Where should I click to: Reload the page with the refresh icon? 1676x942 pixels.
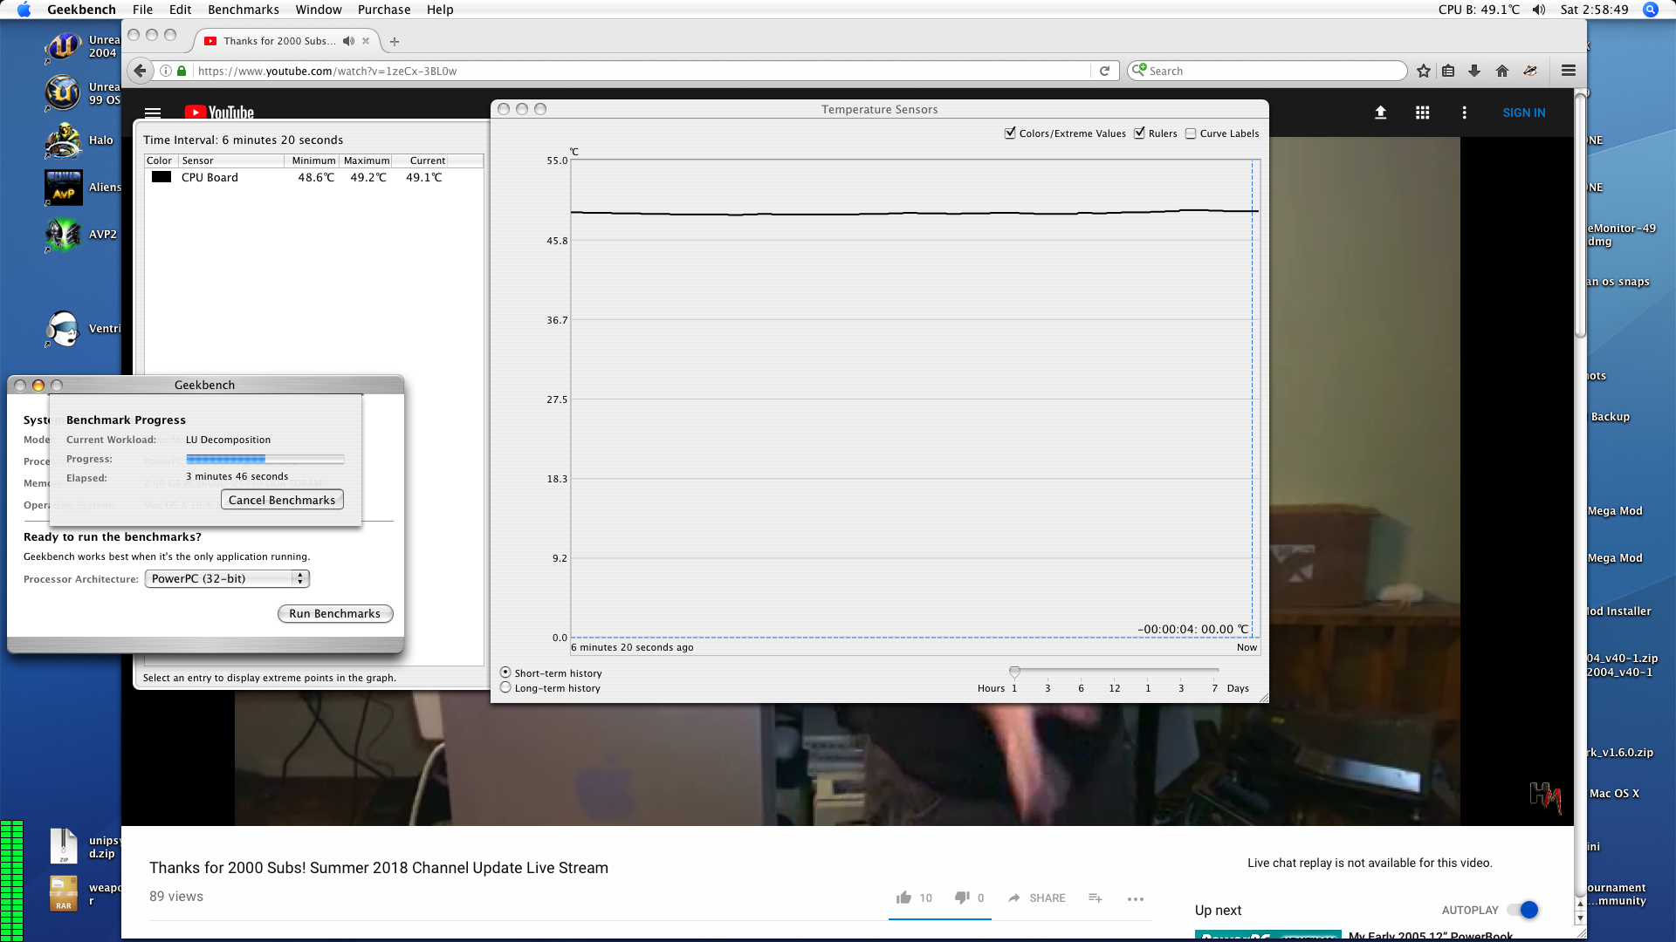[x=1104, y=71]
